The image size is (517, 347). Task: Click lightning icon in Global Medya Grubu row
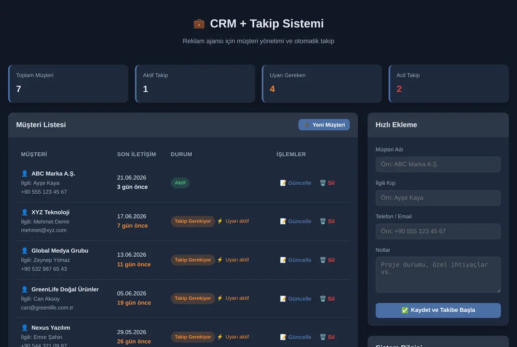pyautogui.click(x=220, y=260)
